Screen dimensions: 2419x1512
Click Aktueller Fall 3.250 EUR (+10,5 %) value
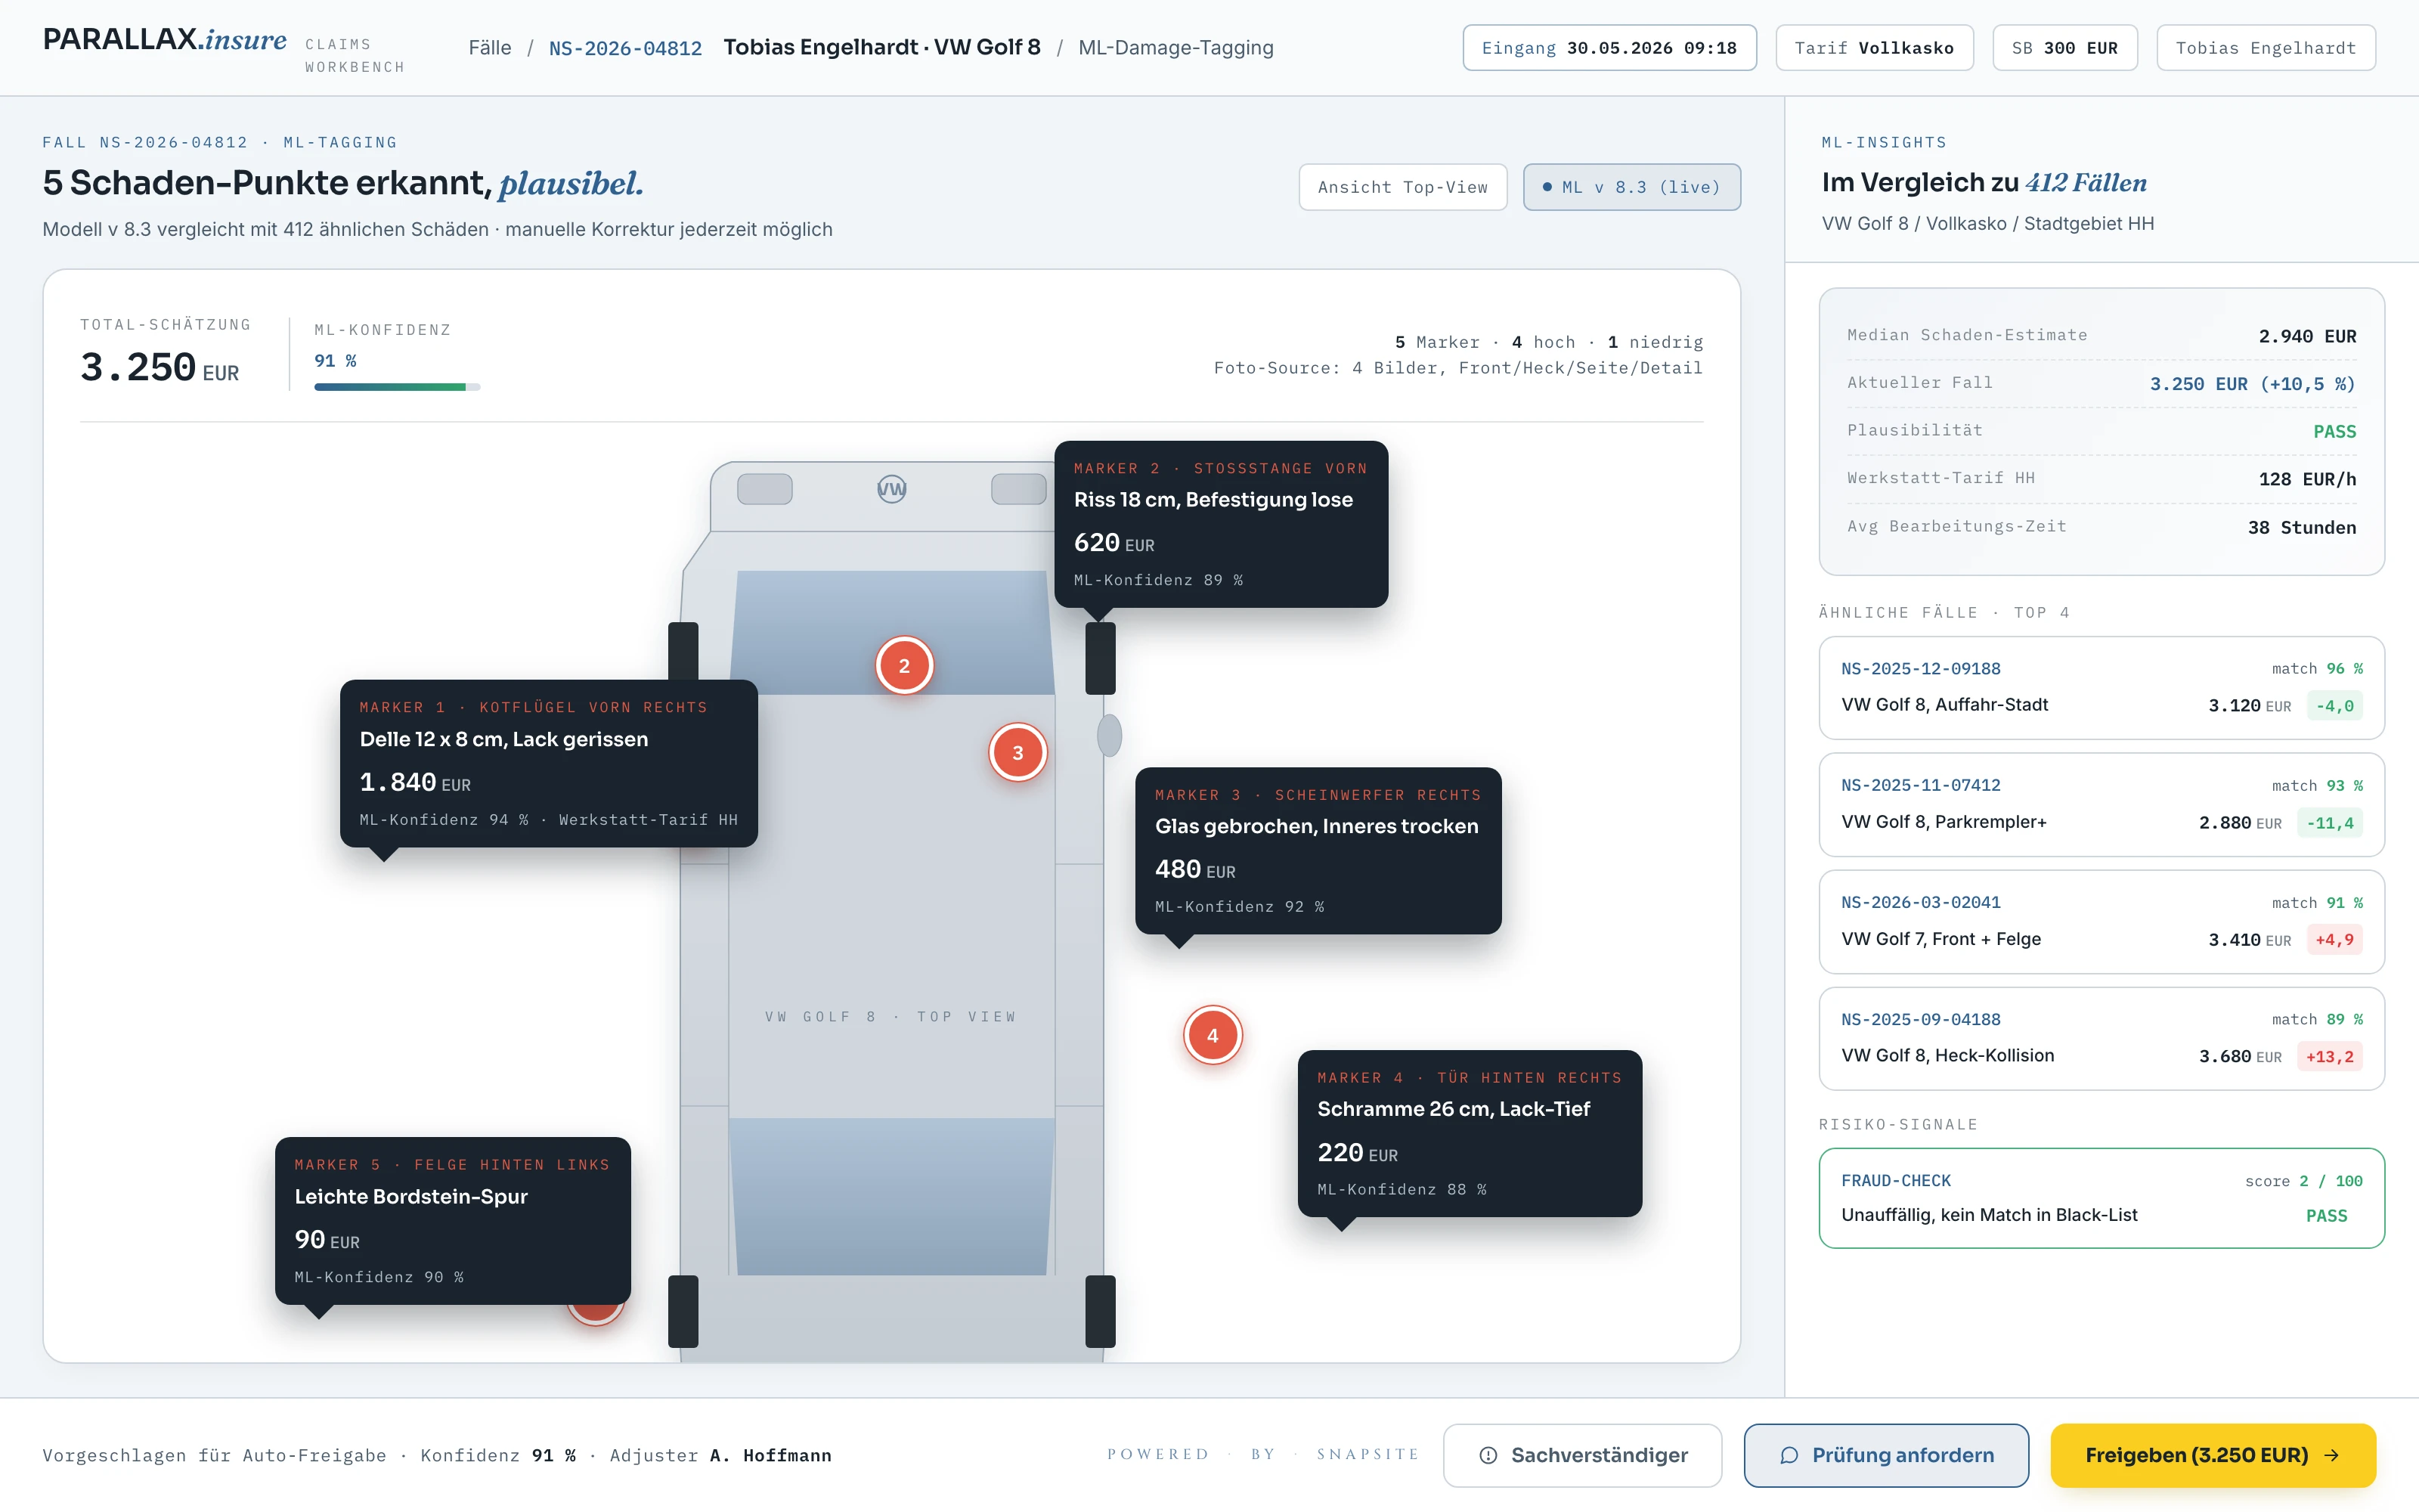[2252, 384]
